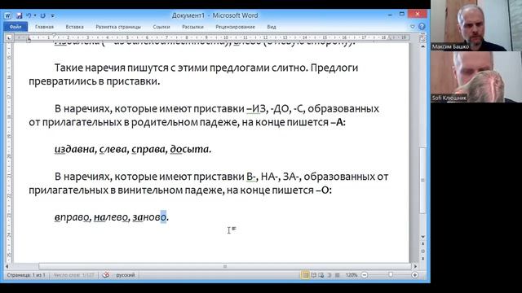Click the highlighted letter in 'заново'
The height and width of the screenshot is (293, 522).
click(163, 217)
